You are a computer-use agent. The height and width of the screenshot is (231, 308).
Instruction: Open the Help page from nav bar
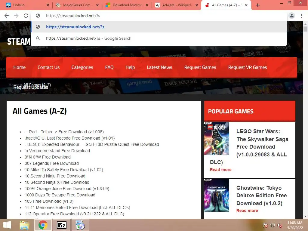(x=130, y=67)
